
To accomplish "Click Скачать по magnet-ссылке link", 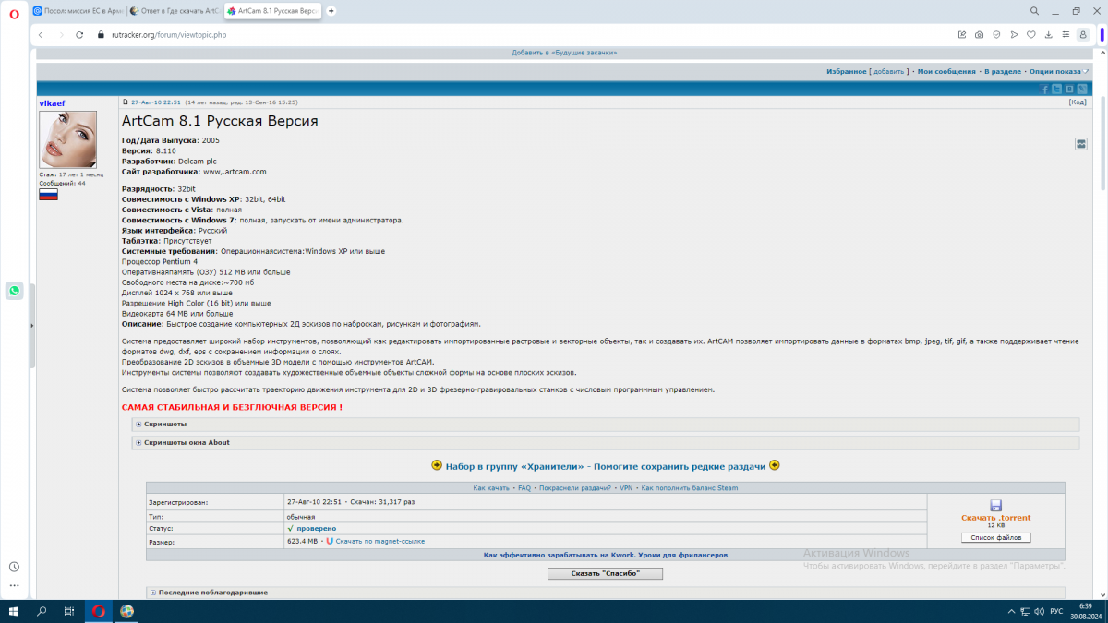I will [x=379, y=541].
